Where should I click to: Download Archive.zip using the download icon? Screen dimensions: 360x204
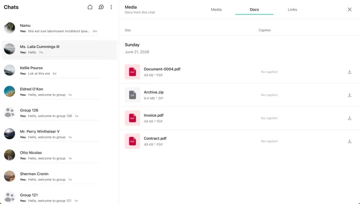pos(349,95)
